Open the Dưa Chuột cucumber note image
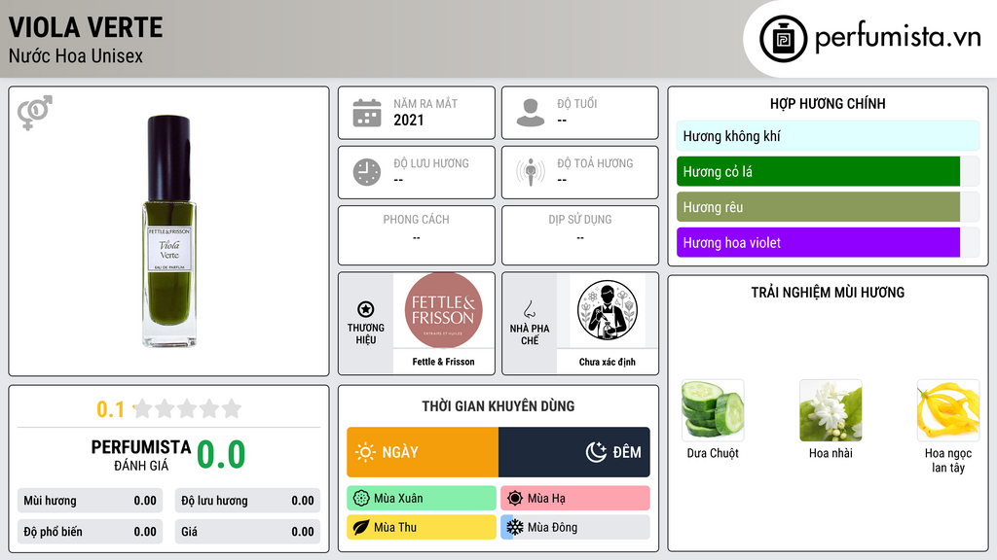 713,410
